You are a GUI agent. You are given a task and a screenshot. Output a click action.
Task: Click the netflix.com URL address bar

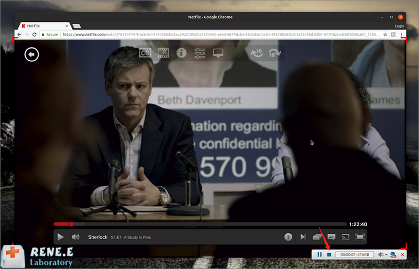click(x=221, y=35)
